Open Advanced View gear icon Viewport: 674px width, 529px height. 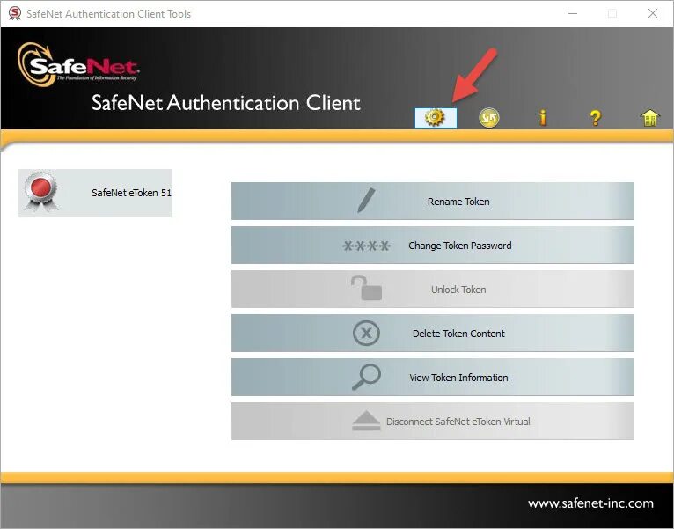(436, 117)
